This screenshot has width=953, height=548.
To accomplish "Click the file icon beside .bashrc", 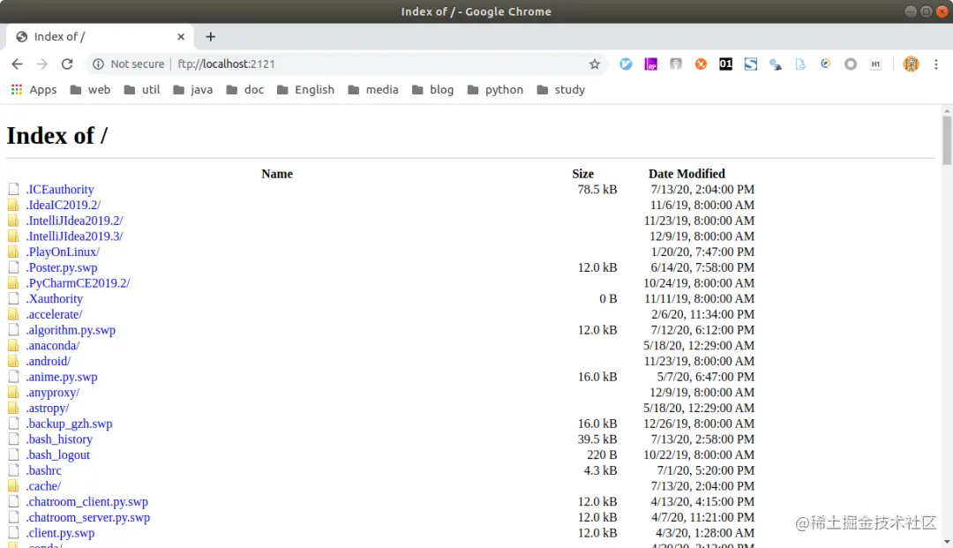I will point(13,470).
